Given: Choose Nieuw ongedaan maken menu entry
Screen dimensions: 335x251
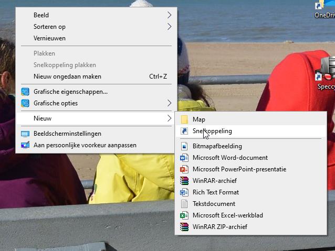Looking at the screenshot, I should click(x=67, y=77).
